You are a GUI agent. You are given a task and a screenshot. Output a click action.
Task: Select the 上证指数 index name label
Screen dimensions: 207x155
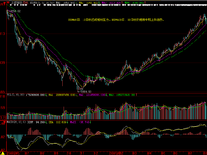click(x=17, y=3)
